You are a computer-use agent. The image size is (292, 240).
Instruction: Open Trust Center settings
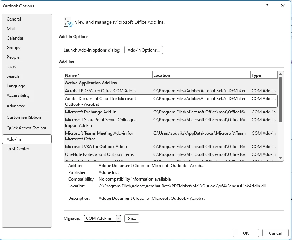point(27,148)
